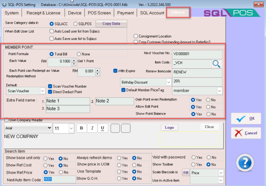Click the SQL-POS title bar app icon
266x186 pixels.
coord(4,5)
